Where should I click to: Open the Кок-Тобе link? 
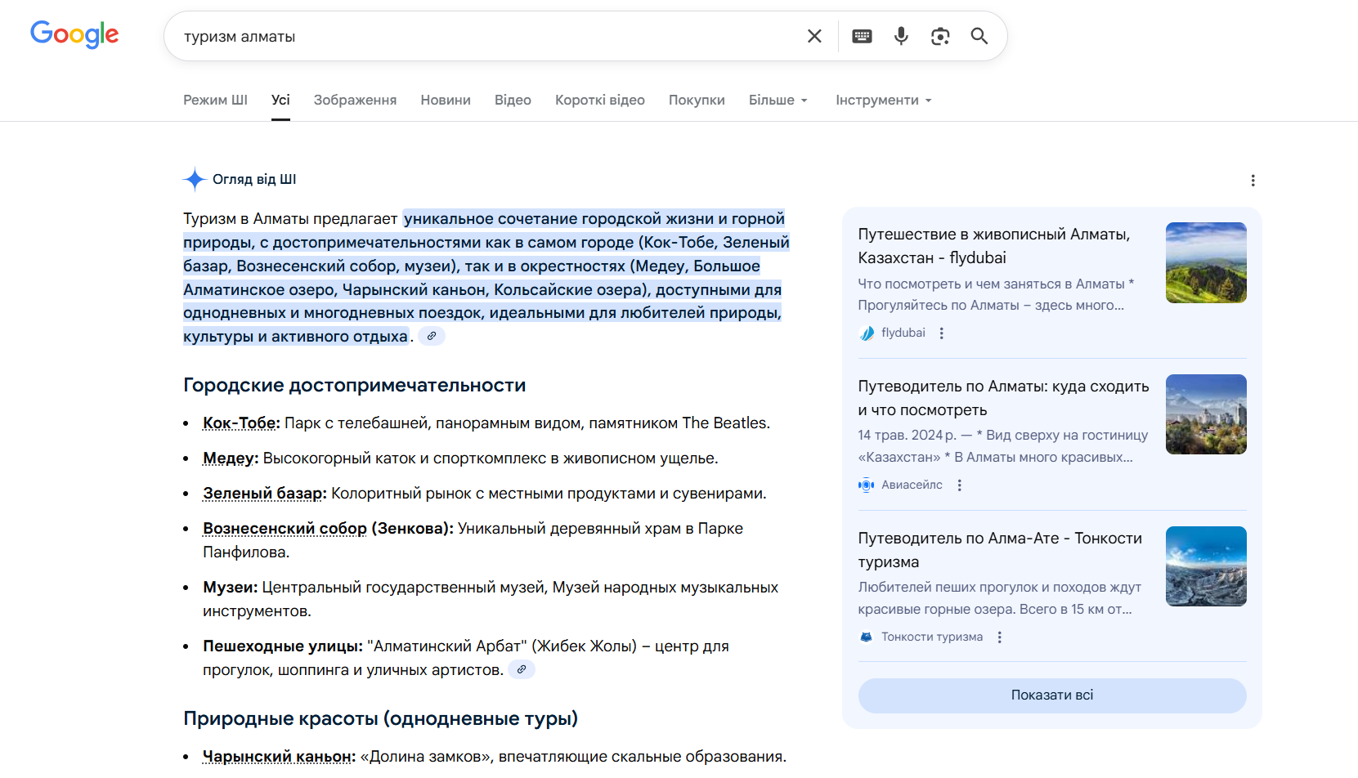click(241, 423)
